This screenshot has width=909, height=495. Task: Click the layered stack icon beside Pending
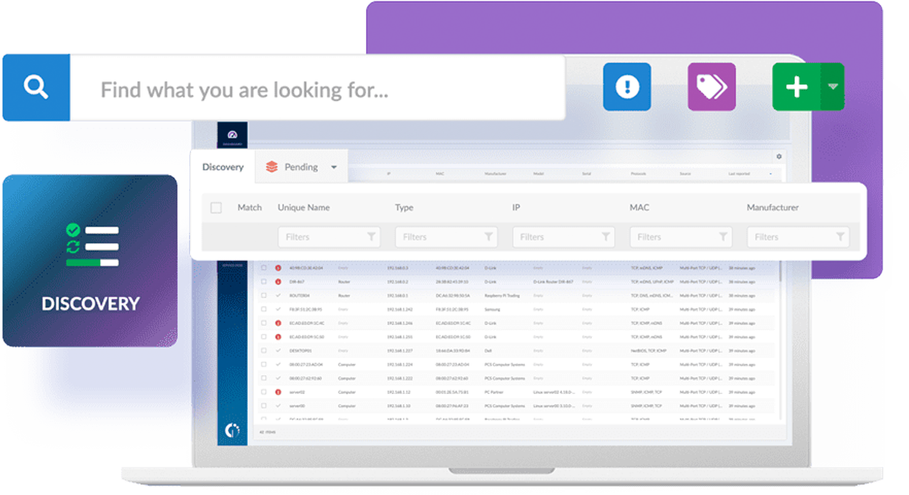[x=270, y=166]
